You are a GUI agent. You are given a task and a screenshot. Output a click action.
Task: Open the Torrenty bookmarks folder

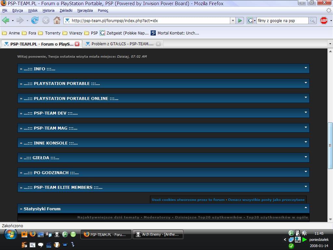pos(49,33)
